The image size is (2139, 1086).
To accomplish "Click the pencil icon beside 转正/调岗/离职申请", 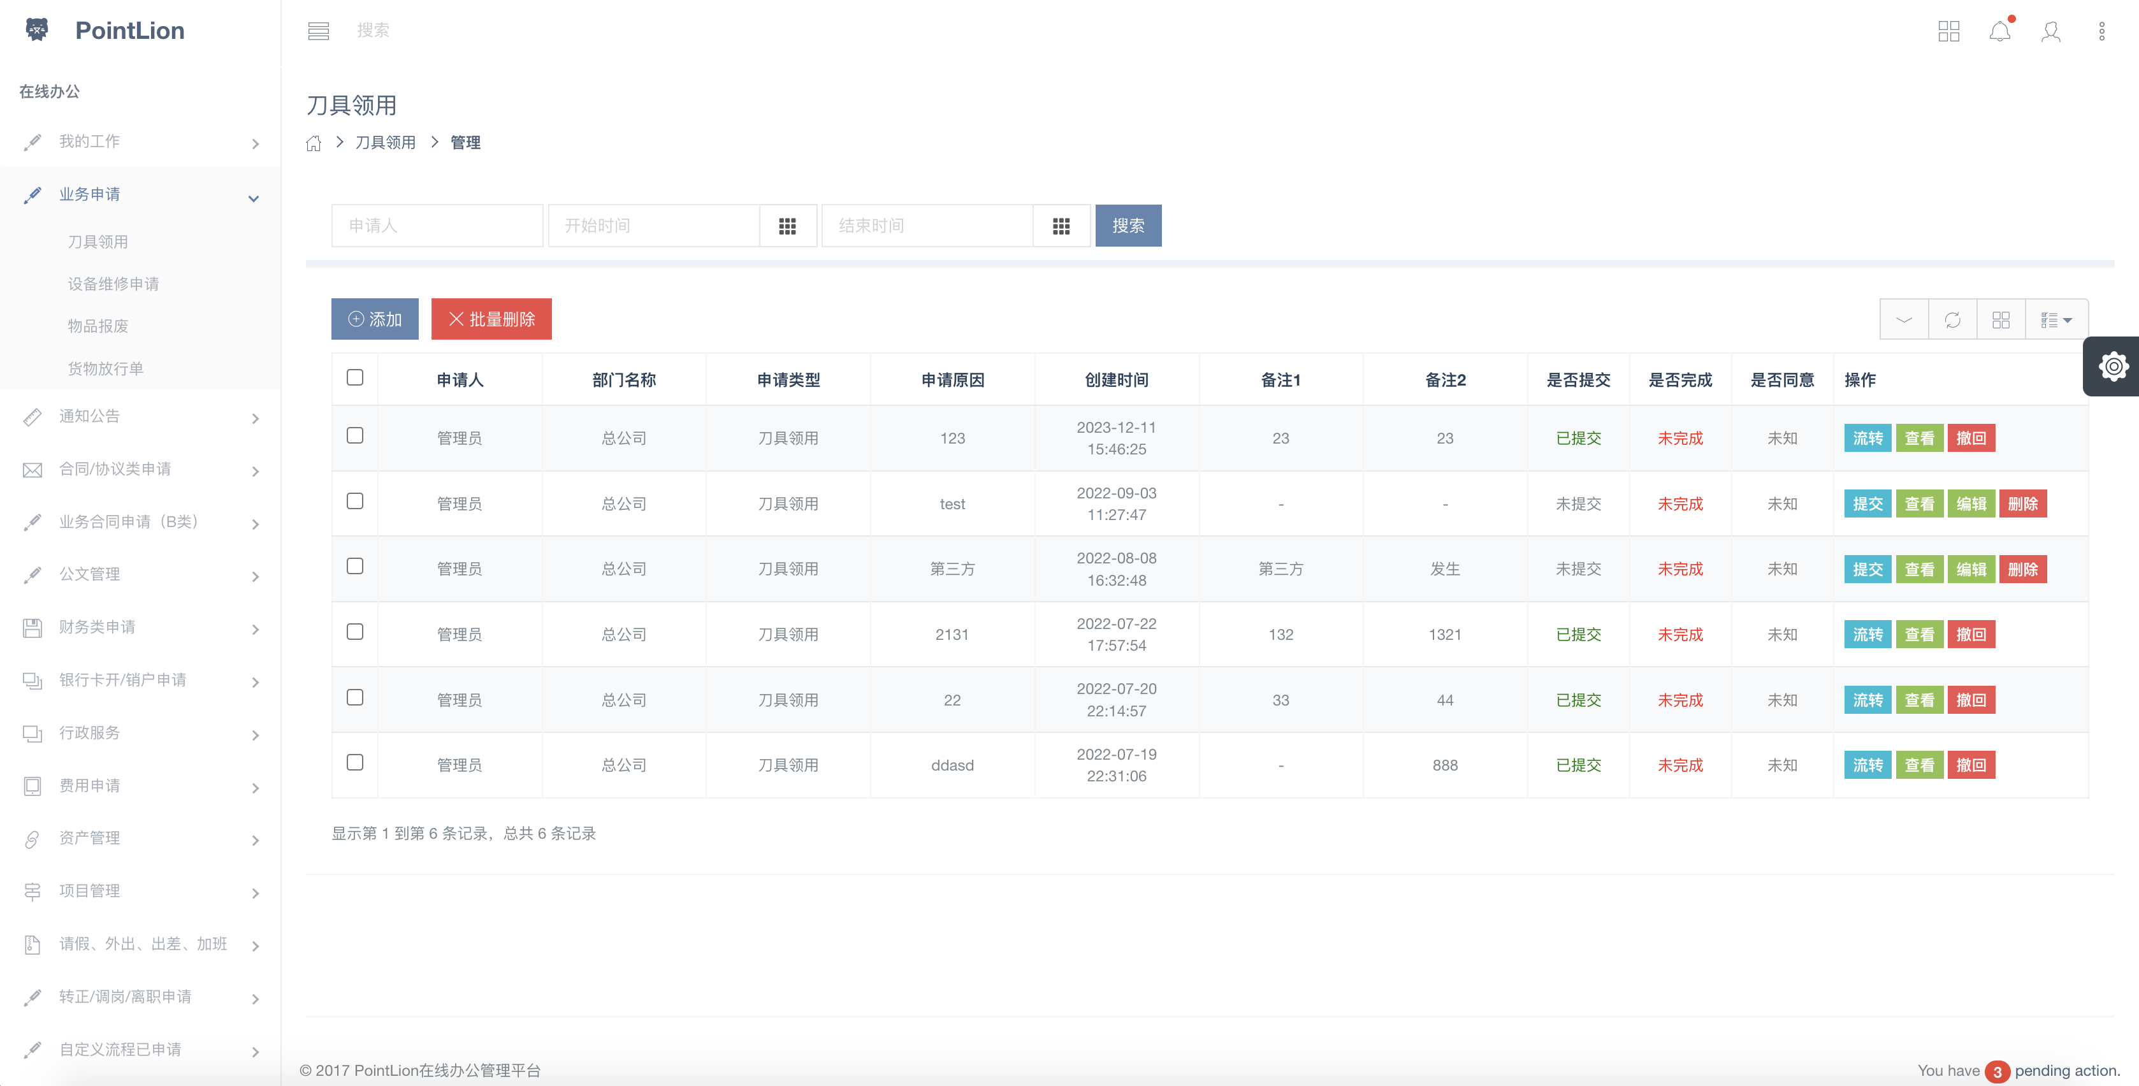I will pos(32,997).
